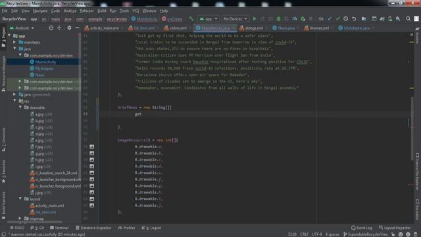The image size is (421, 237).
Task: Select ic_baseline_search_24.xml in drawable
Action: pos(54,172)
